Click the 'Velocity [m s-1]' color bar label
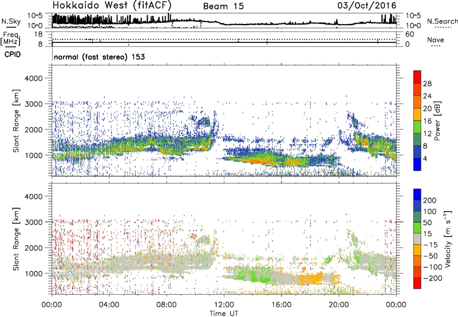458x317 pixels. tap(448, 239)
